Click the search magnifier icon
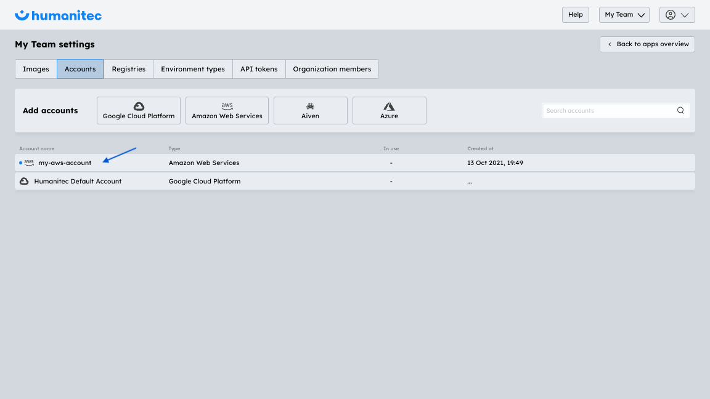710x399 pixels. click(680, 110)
